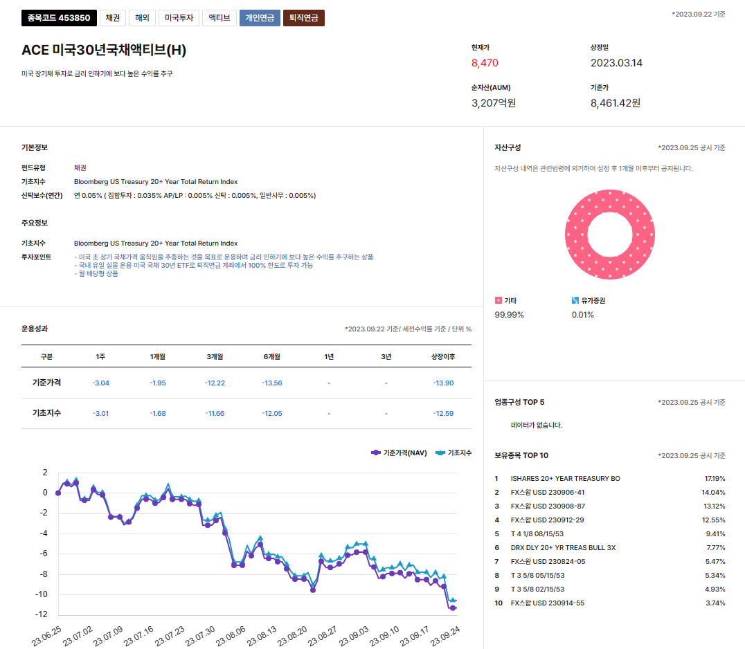Click holding T 3 5/8 05/15/53
Image resolution: width=745 pixels, height=649 pixels.
tap(538, 575)
